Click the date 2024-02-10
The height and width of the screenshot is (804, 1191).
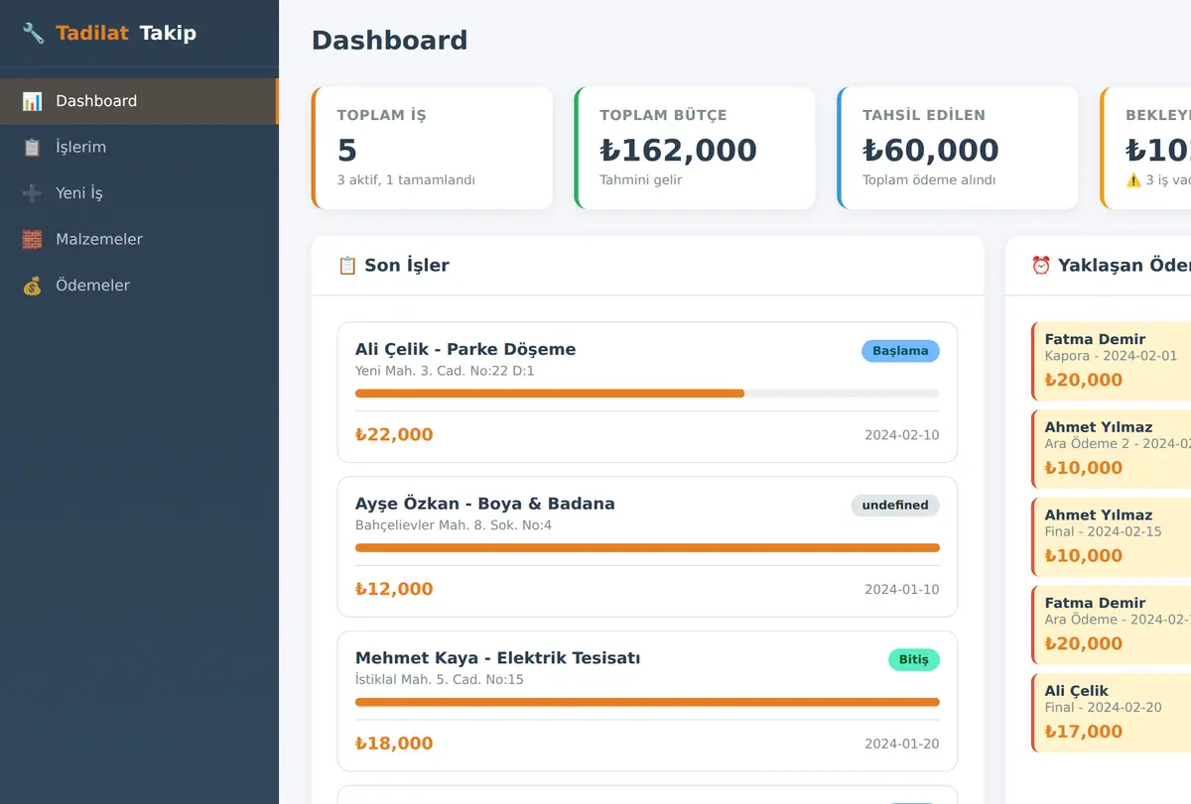[x=902, y=435]
